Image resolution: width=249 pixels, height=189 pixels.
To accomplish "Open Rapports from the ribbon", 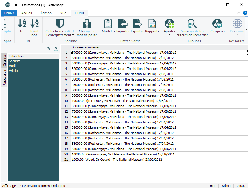I will click(152, 24).
